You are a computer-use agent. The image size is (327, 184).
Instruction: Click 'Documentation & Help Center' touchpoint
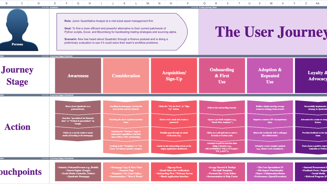222,177
